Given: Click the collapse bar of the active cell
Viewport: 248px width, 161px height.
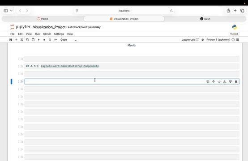Looking at the screenshot, I should [11, 81].
